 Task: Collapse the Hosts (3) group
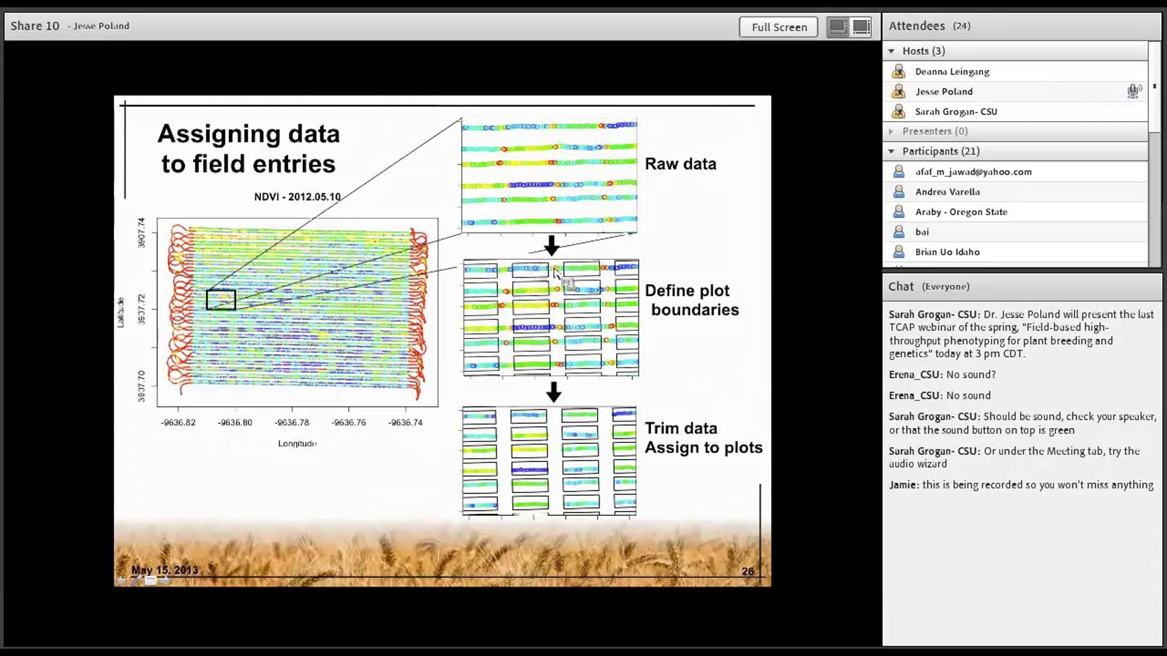(891, 51)
